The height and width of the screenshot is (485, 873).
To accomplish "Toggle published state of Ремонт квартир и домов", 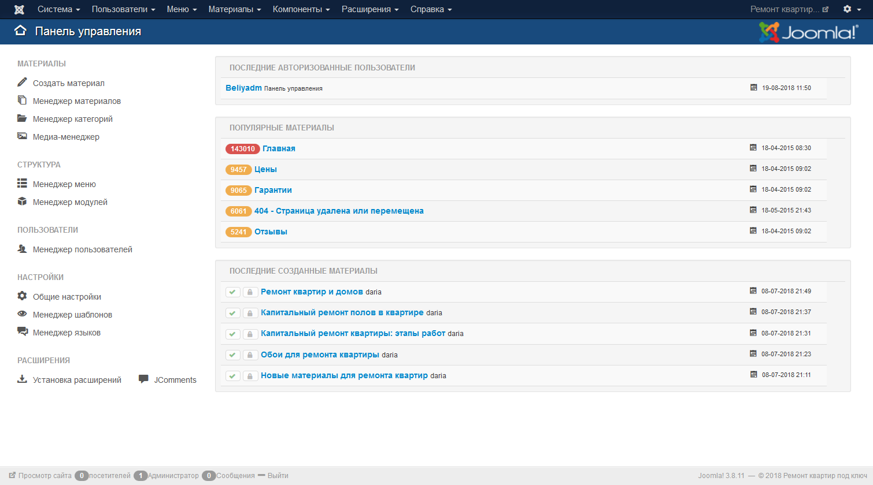I will click(232, 292).
